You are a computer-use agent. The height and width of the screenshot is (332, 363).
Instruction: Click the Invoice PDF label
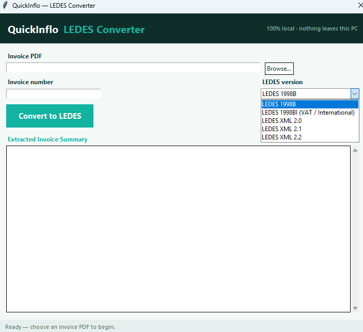tap(25, 56)
